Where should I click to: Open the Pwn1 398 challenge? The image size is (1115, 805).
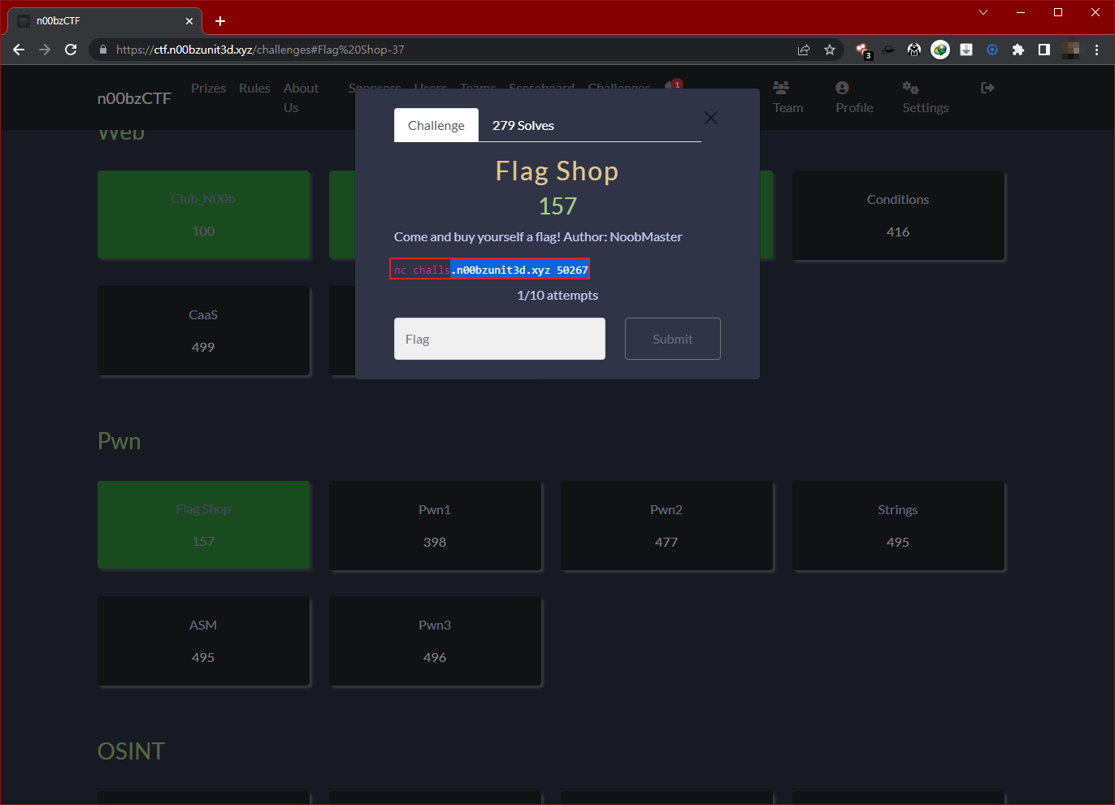pos(435,526)
